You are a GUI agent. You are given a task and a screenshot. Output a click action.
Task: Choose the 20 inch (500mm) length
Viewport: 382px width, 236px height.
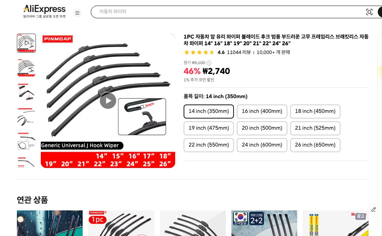[262, 128]
